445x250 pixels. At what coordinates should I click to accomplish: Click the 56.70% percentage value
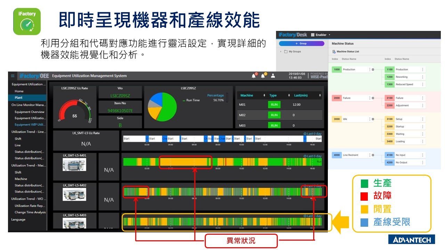(218, 100)
